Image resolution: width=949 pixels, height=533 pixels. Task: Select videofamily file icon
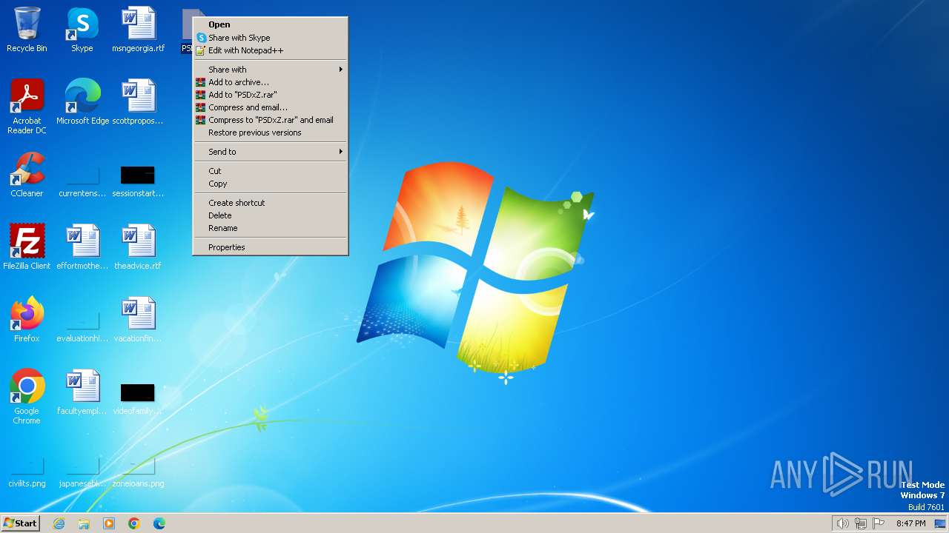(x=138, y=398)
